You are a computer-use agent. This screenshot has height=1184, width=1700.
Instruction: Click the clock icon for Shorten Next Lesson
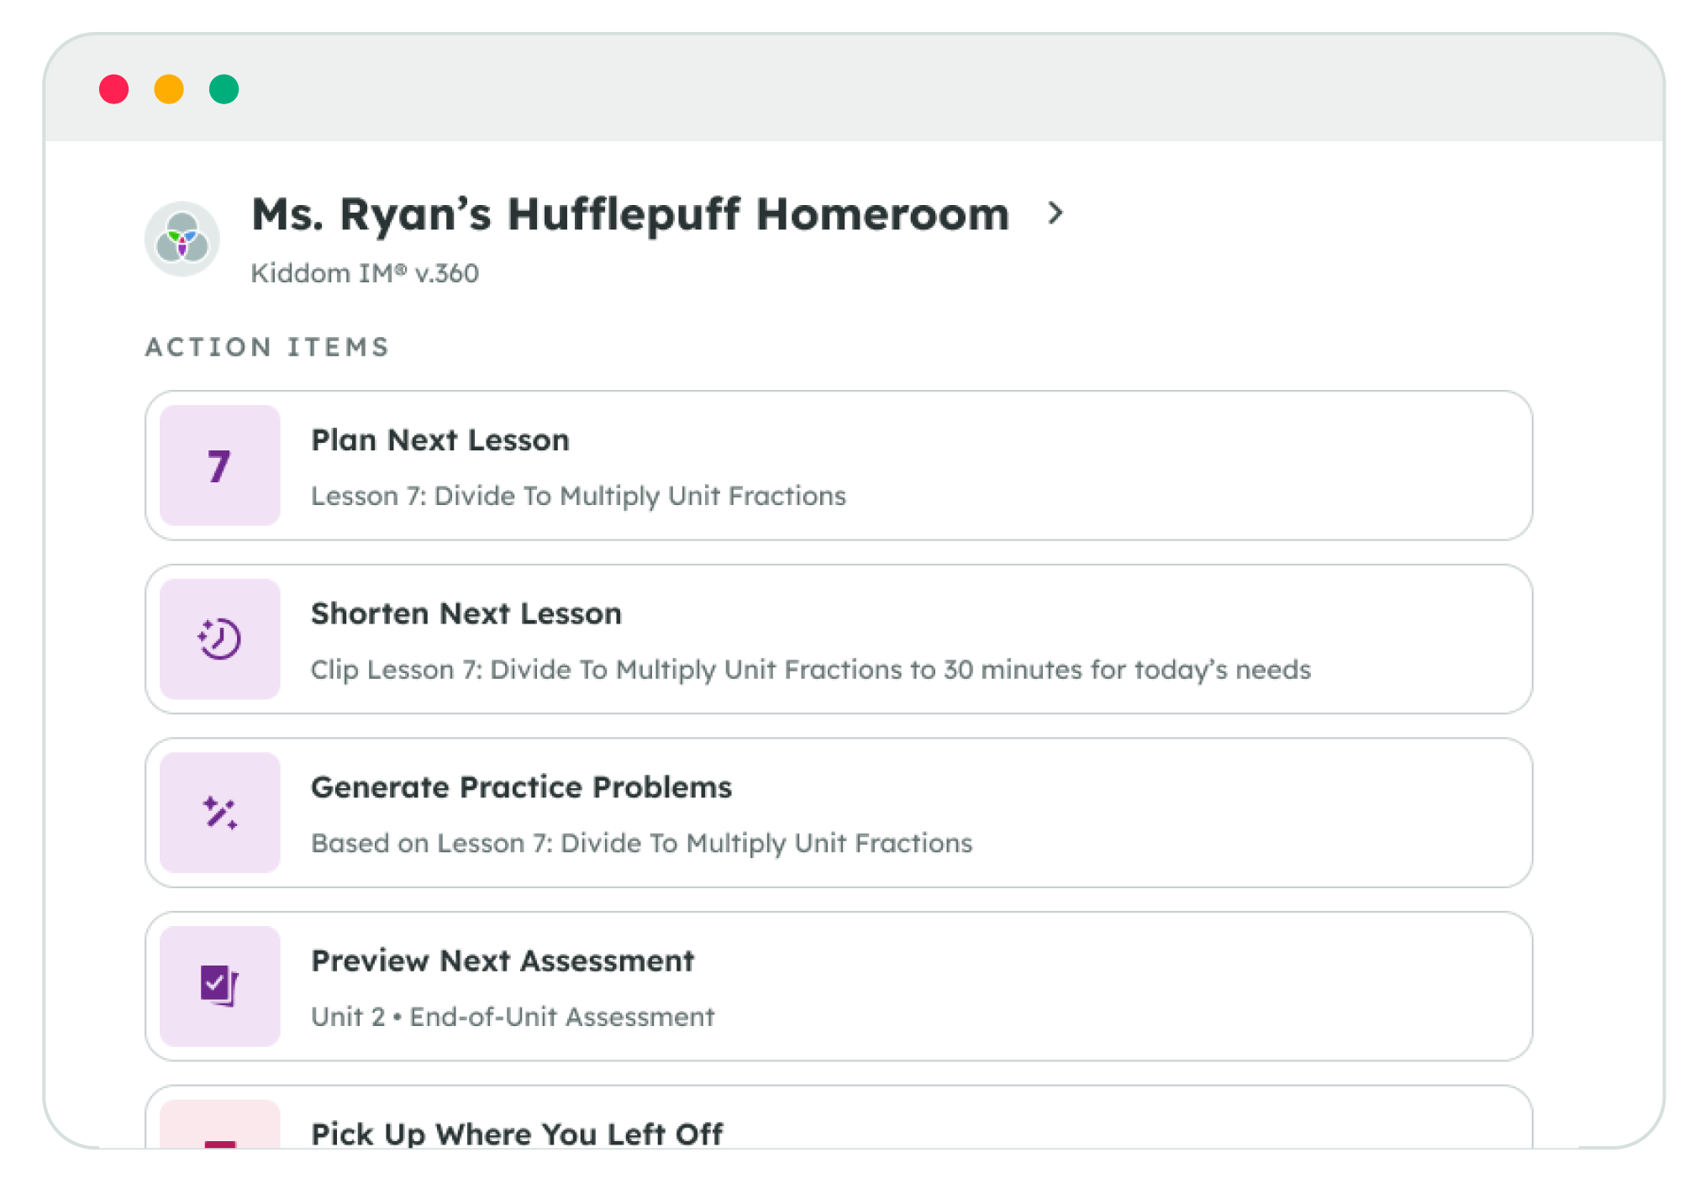219,639
